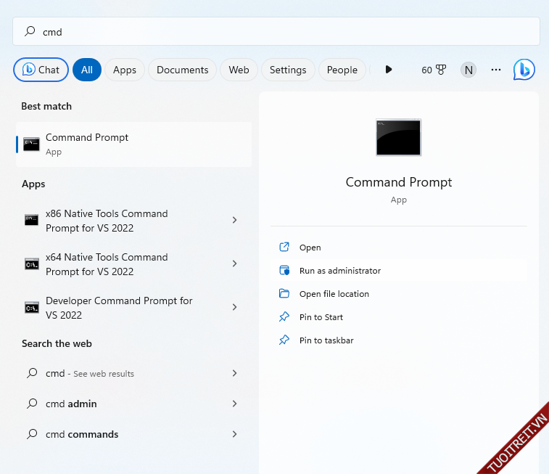Switch to the Settings filter tab

point(288,70)
